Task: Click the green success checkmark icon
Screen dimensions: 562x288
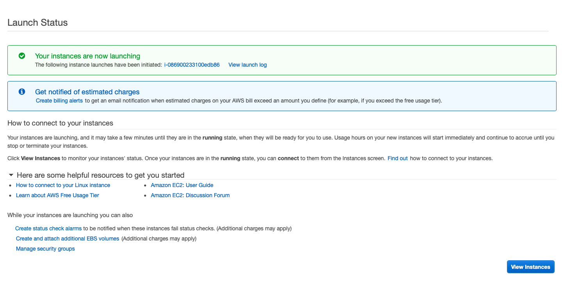Action: (22, 56)
